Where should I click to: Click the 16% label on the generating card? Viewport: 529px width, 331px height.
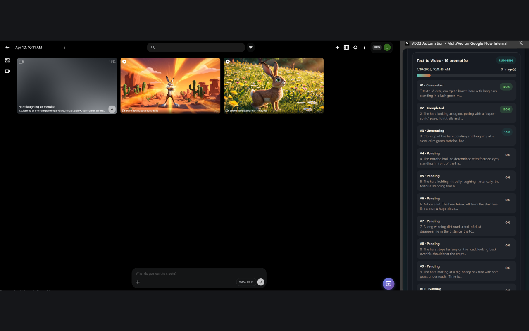tap(112, 62)
